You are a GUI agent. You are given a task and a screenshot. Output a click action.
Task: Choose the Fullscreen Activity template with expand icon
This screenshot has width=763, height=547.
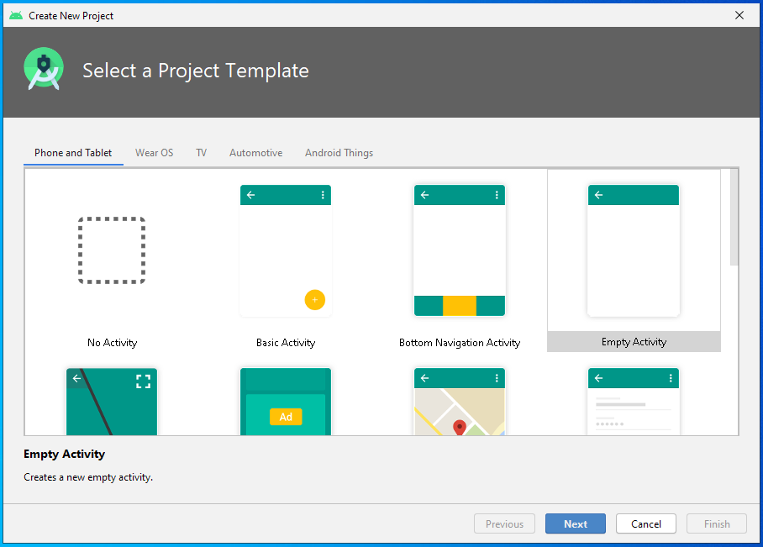click(x=112, y=402)
